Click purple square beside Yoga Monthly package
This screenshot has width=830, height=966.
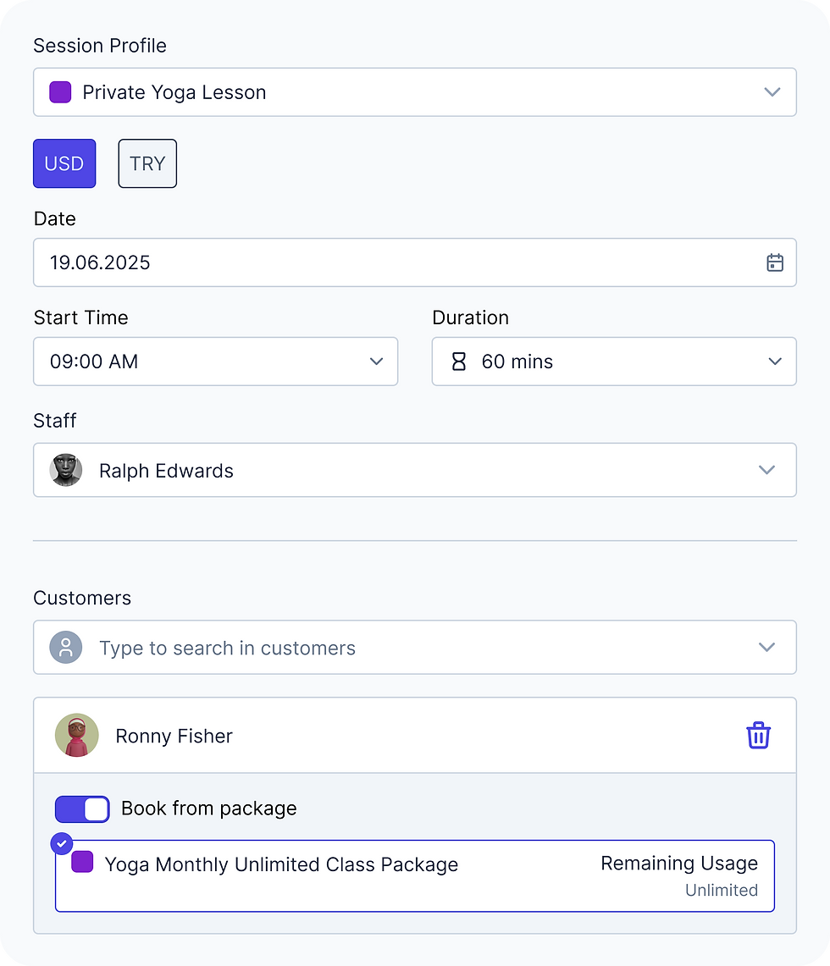[x=82, y=863]
